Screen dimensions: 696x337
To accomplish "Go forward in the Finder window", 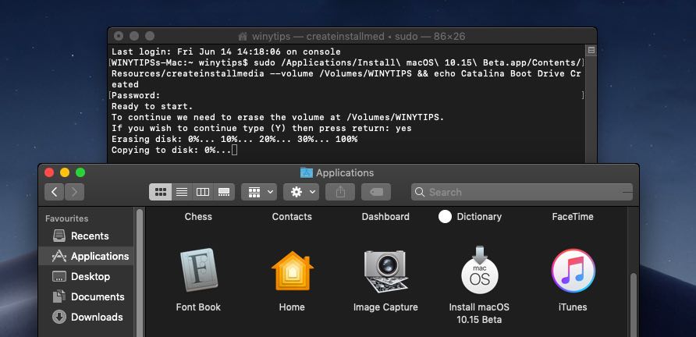I will (74, 192).
